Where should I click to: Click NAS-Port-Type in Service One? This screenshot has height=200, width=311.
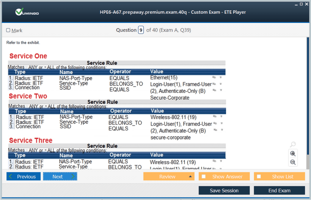point(76,78)
